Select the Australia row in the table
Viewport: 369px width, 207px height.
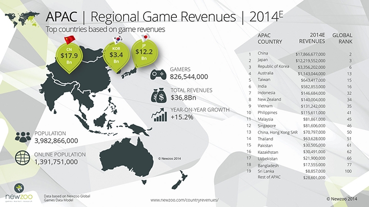[x=302, y=73]
